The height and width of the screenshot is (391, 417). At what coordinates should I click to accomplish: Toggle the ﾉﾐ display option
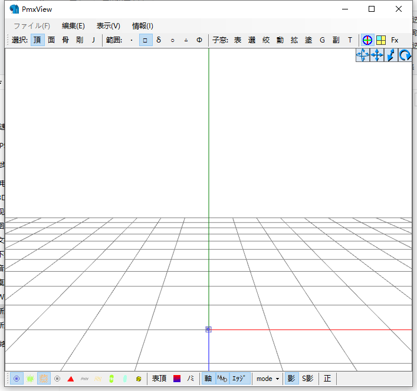[x=191, y=379]
